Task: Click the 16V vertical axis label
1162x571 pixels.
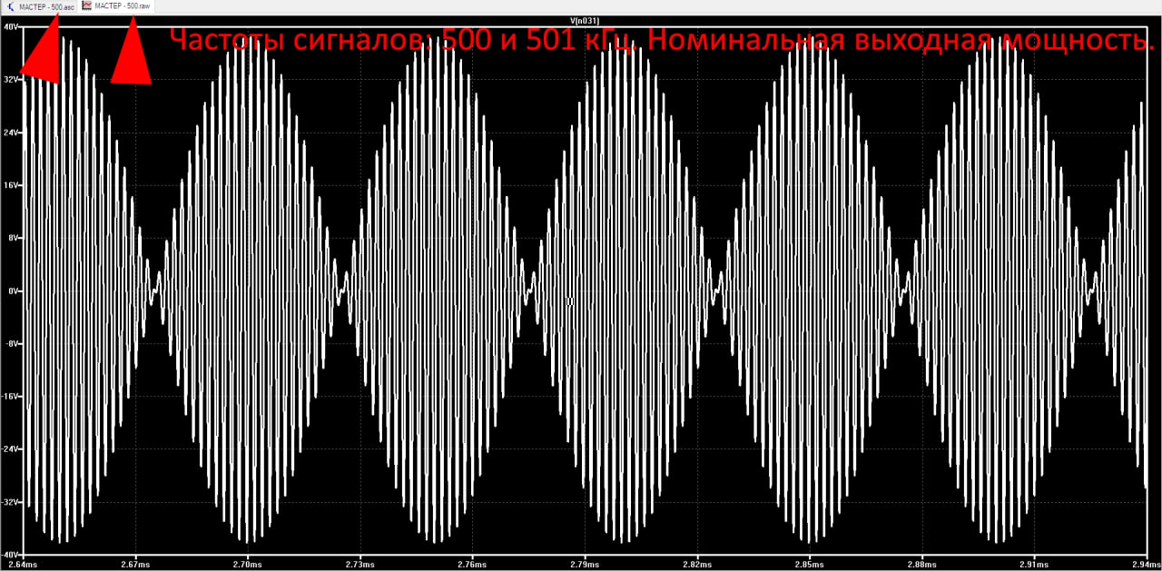Action: [11, 185]
